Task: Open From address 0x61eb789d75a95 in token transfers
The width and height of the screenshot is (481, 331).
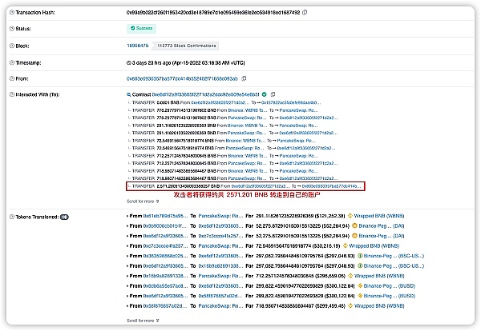Action: 165,216
